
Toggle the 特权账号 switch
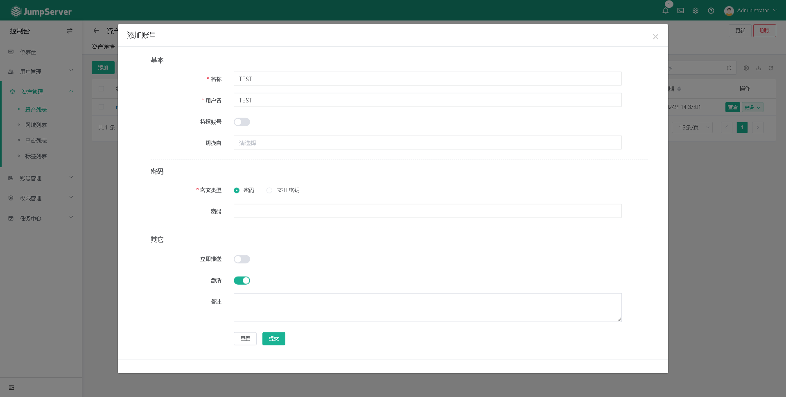pyautogui.click(x=242, y=122)
